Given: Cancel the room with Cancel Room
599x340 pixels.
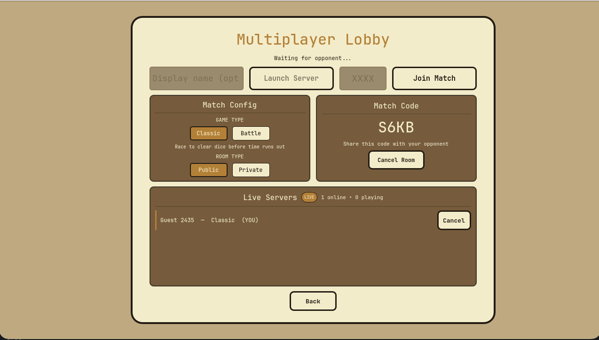Looking at the screenshot, I should pyautogui.click(x=396, y=160).
